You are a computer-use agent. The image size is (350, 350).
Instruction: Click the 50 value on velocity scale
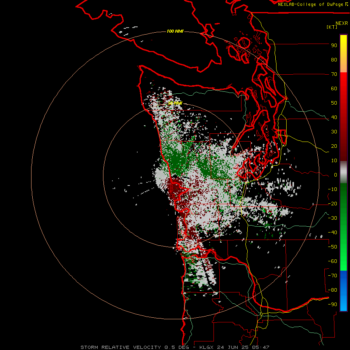tap(334, 103)
